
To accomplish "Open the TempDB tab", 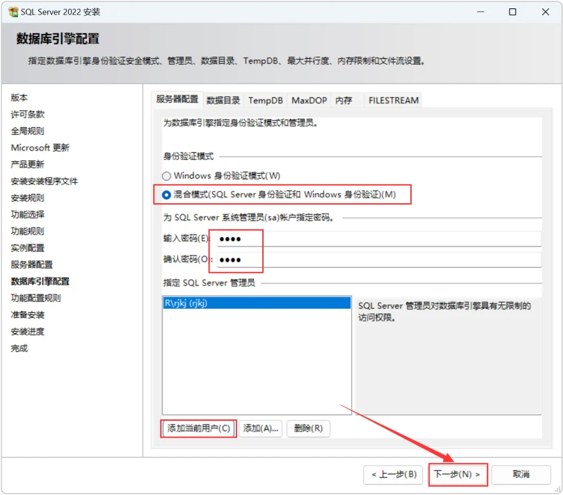I will coord(265,101).
